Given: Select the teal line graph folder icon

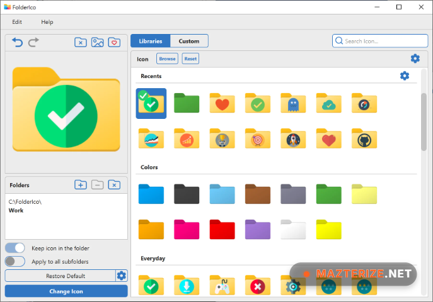Looking at the screenshot, I should pos(151,138).
